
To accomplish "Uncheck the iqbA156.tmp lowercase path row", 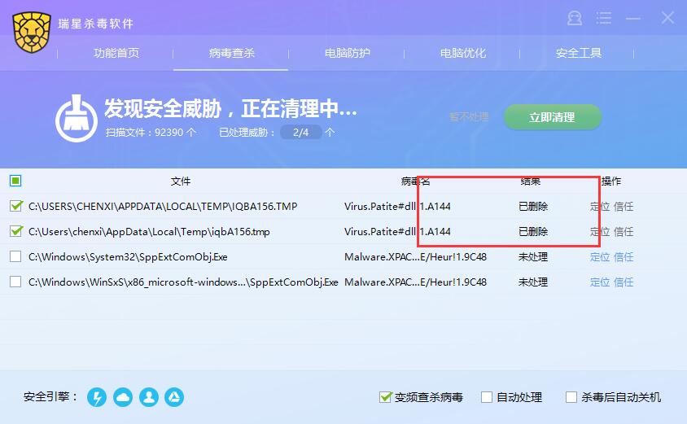I will click(15, 231).
